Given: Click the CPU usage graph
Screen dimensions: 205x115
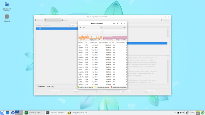Looking at the screenshot, I should 90,34.
